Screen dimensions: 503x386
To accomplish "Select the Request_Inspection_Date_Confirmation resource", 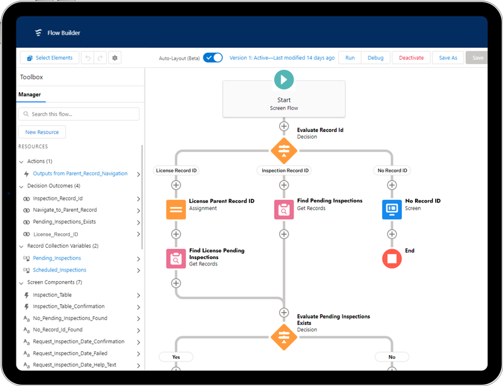I will tap(79, 342).
